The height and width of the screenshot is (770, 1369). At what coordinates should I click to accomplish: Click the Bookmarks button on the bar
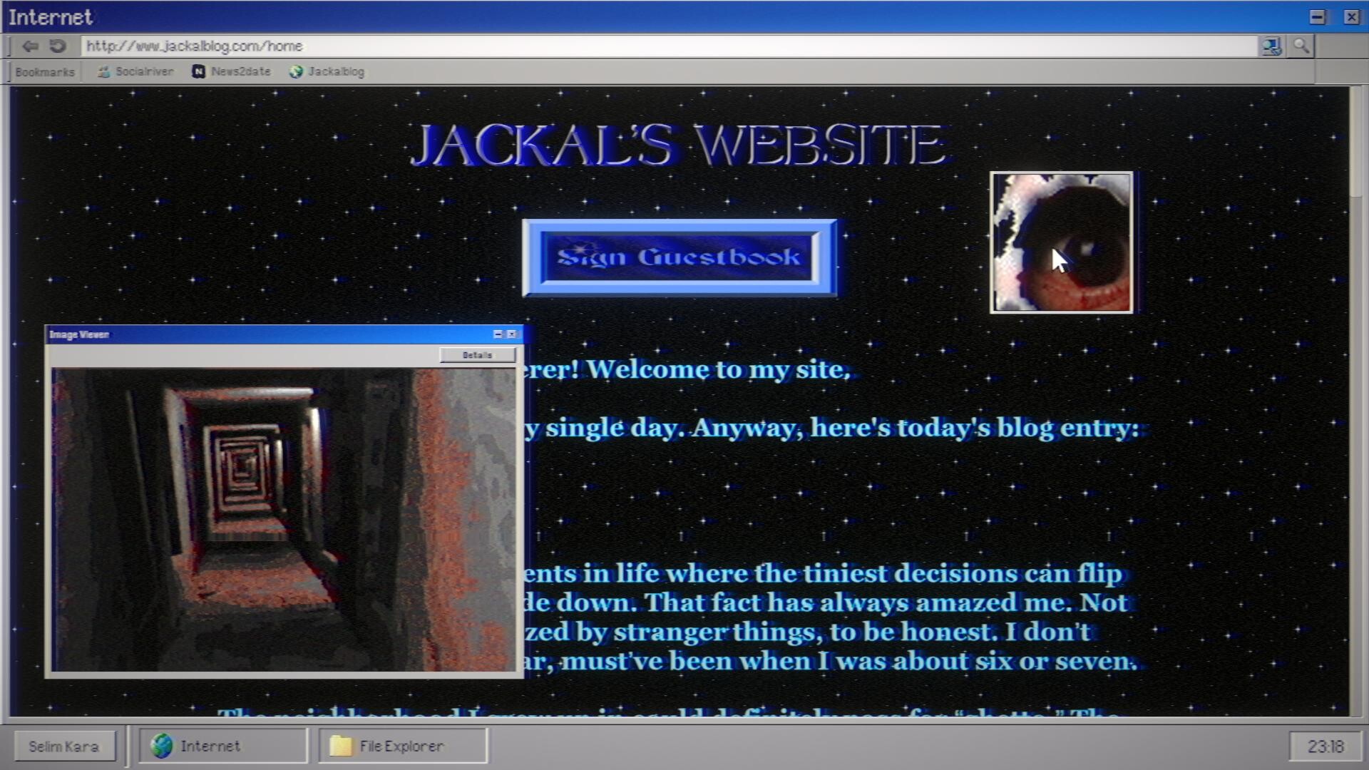44,71
